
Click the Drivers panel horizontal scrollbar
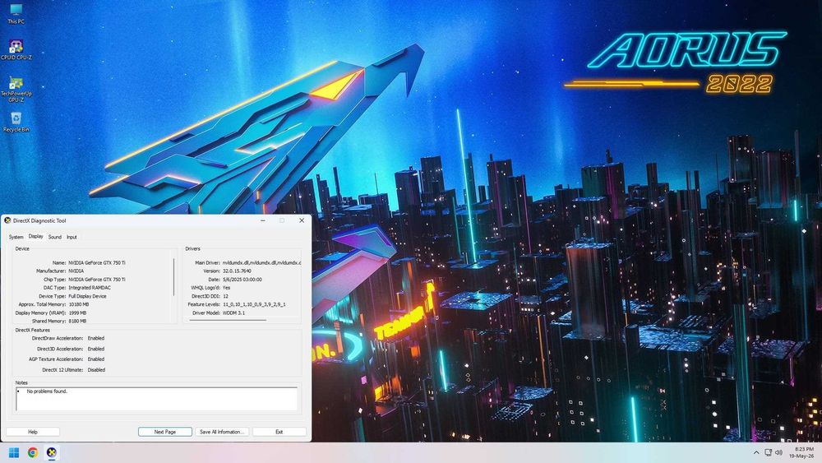pos(228,319)
